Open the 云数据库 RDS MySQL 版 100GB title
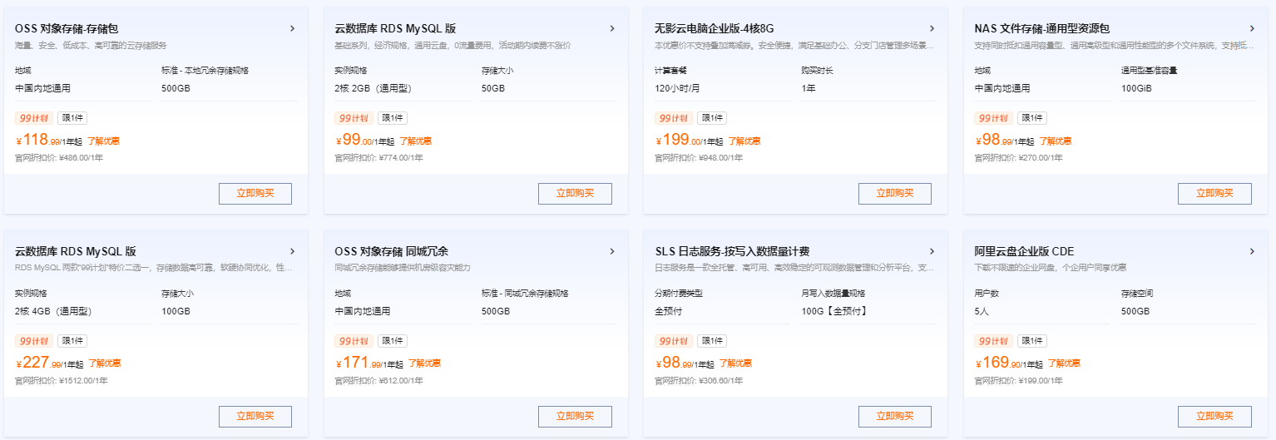Viewport: 1276px width, 440px height. click(x=76, y=251)
